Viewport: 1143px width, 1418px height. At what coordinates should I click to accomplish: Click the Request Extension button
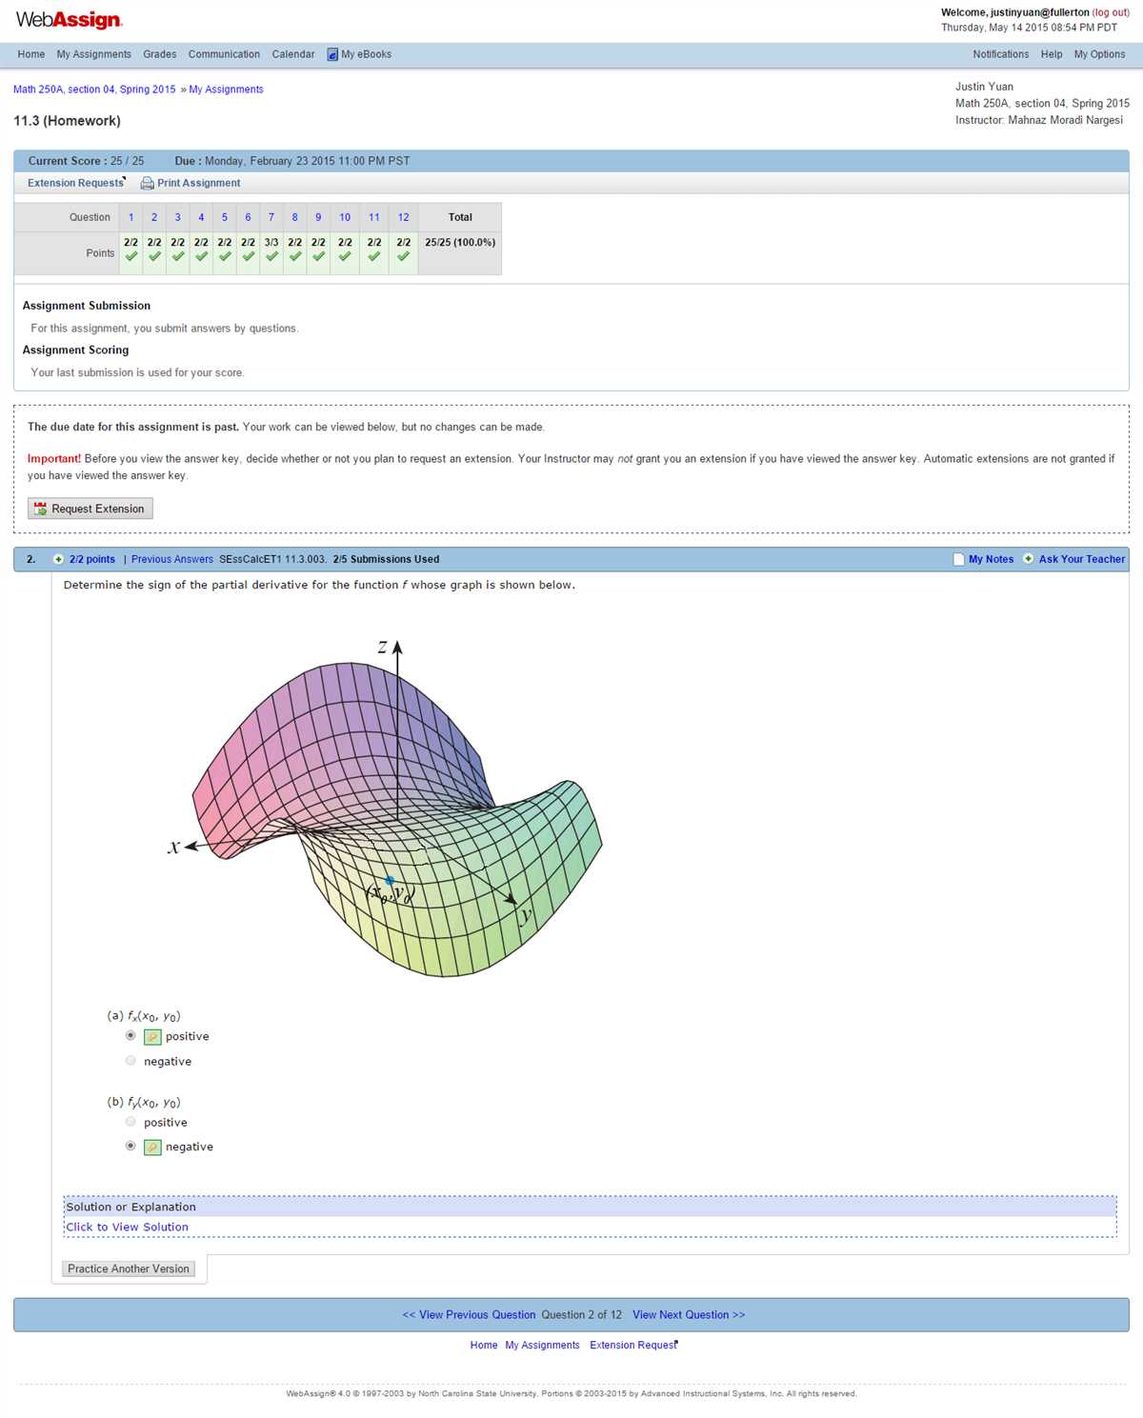(90, 509)
